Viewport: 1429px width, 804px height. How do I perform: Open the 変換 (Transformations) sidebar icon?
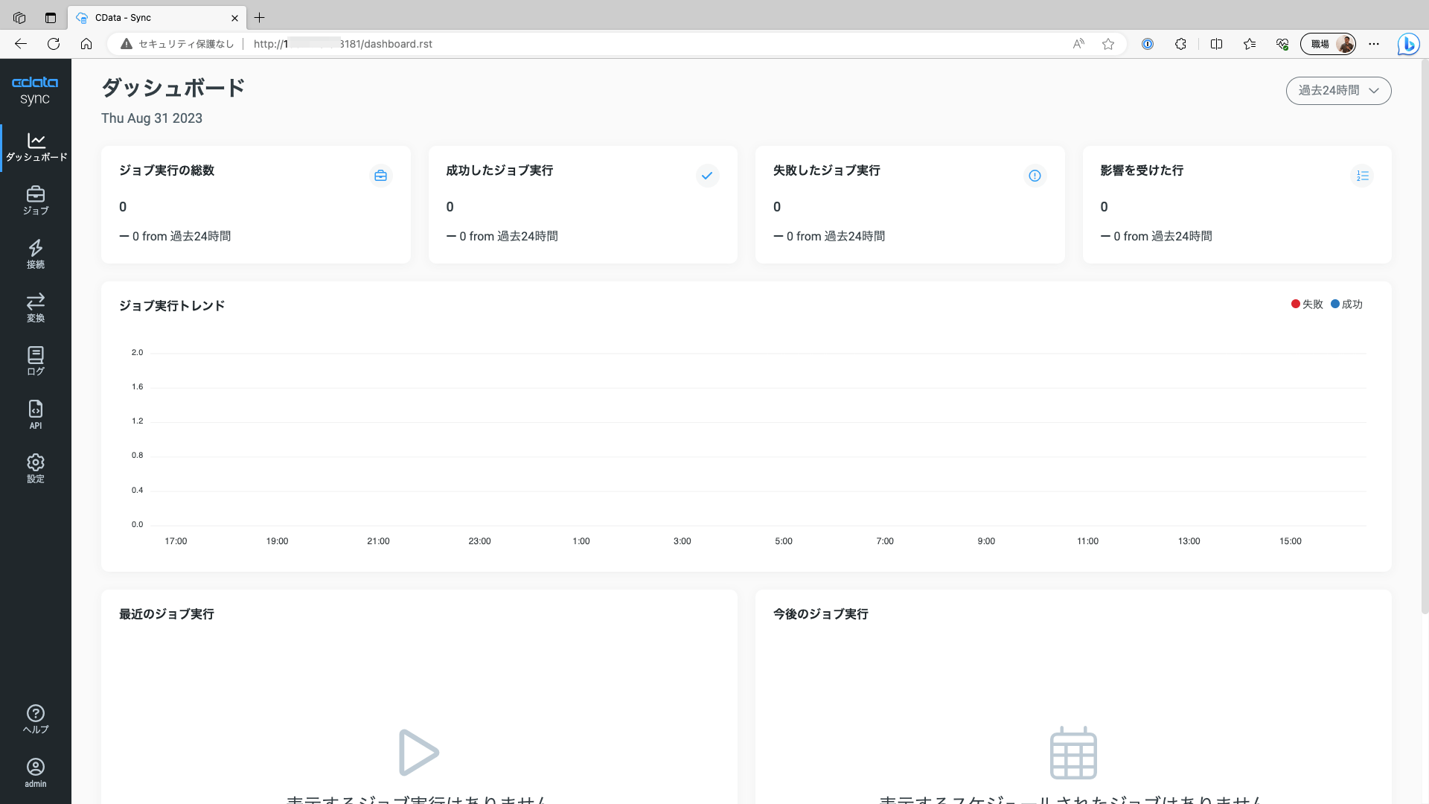point(36,307)
